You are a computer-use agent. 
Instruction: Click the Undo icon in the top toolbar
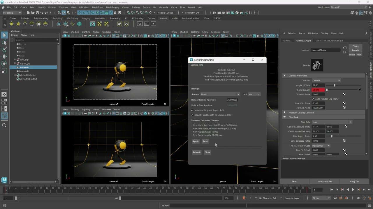tap(42, 12)
